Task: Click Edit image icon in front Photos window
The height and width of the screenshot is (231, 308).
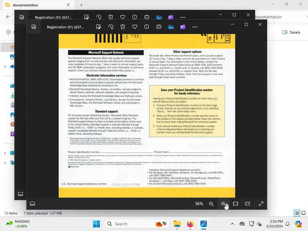Action: click(x=98, y=27)
